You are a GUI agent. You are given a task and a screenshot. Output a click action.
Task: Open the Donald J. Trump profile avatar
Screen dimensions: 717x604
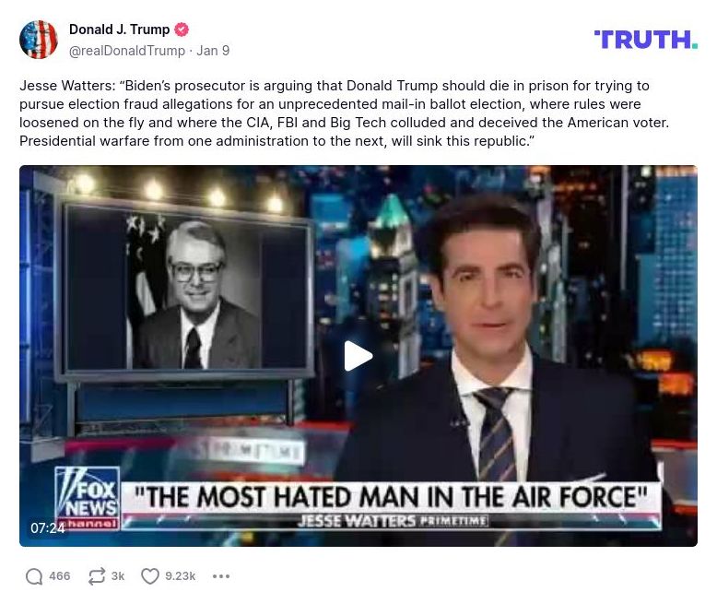(x=39, y=40)
